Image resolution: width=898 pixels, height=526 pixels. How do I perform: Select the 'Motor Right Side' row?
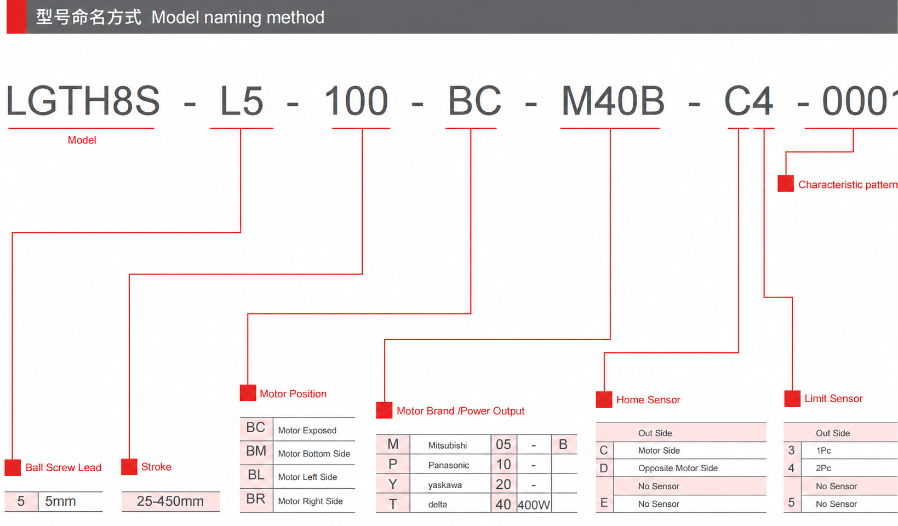(298, 501)
